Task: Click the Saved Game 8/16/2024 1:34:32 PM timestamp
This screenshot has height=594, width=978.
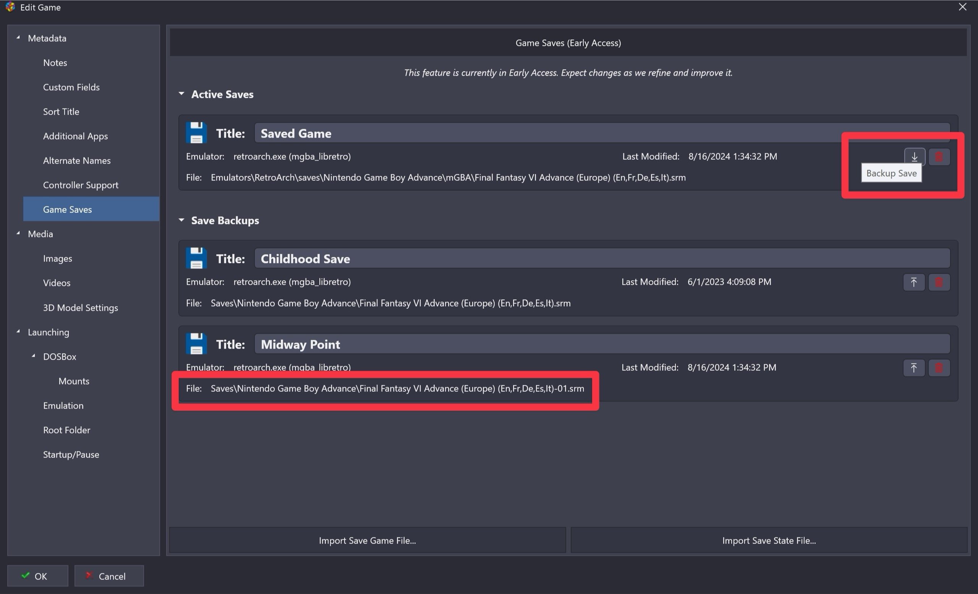Action: 733,156
